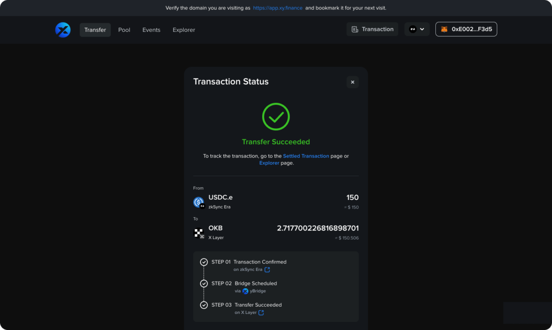Click the USDC.e token icon
The image size is (552, 330).
[198, 201]
